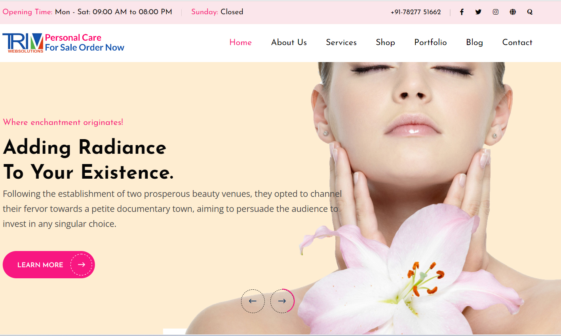Image resolution: width=561 pixels, height=336 pixels.
Task: Click the phone number +91-78277 51662
Action: [416, 12]
